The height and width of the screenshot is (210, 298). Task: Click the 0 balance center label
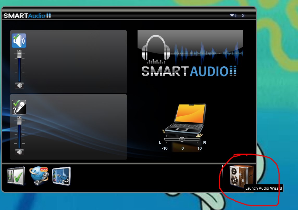point(182,148)
